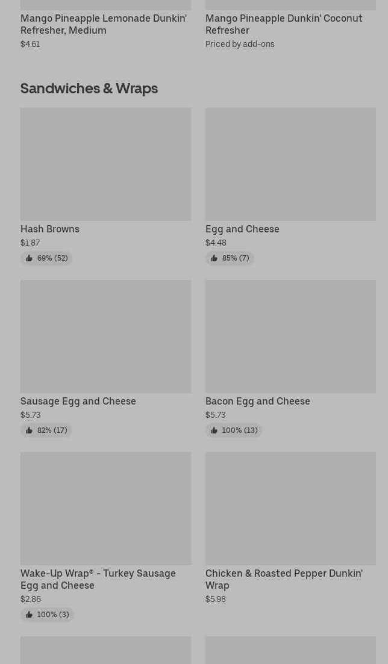Image resolution: width=388 pixels, height=664 pixels.
Task: Select Mango Pineapple Dunkin' Coconut Refresher
Action: (x=283, y=24)
